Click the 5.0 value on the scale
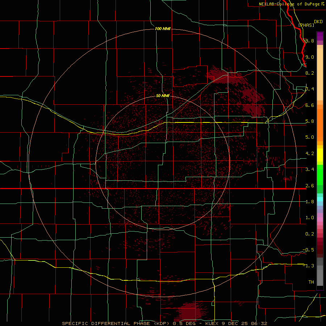326x326 pixels. (x=310, y=137)
